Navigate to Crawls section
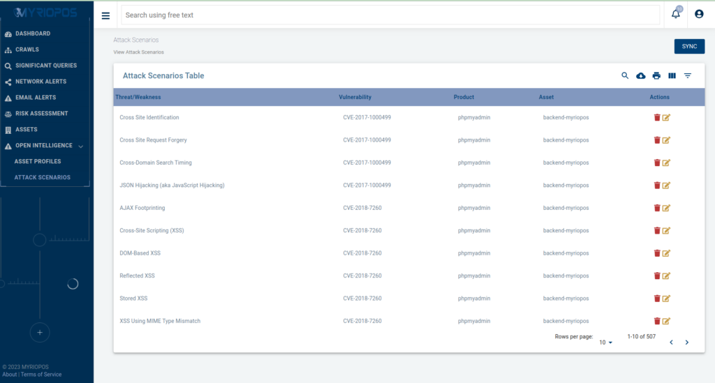This screenshot has height=383, width=715. pos(27,50)
